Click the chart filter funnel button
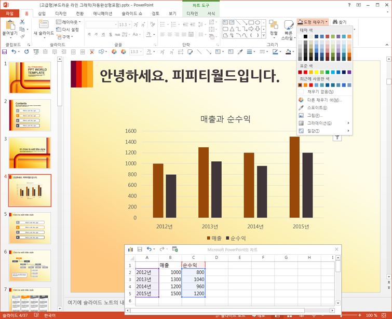The height and width of the screenshot is (319, 392). tap(337, 137)
